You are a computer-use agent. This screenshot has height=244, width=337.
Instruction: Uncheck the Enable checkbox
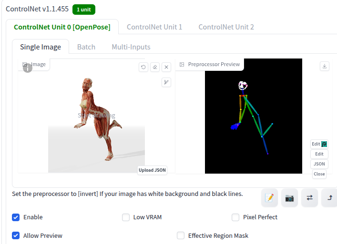click(16, 217)
